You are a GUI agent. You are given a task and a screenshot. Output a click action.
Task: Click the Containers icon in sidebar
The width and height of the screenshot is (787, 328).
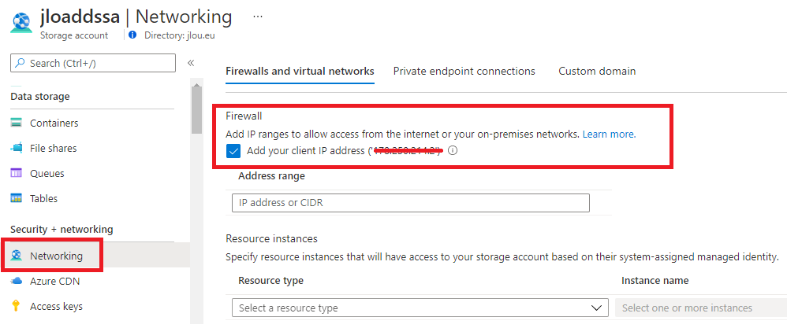tap(17, 123)
